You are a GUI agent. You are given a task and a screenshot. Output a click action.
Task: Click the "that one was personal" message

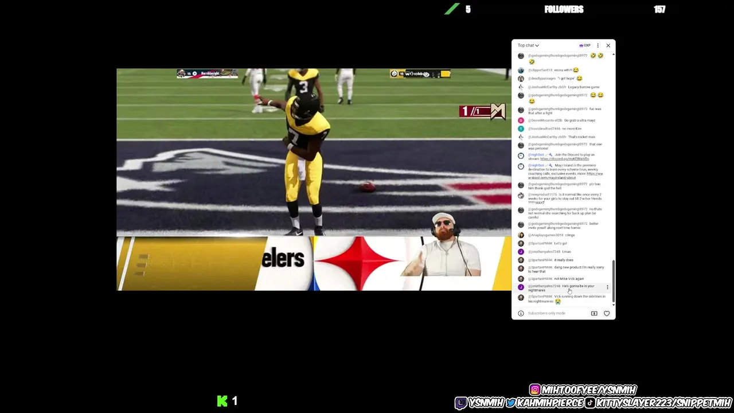coord(565,146)
